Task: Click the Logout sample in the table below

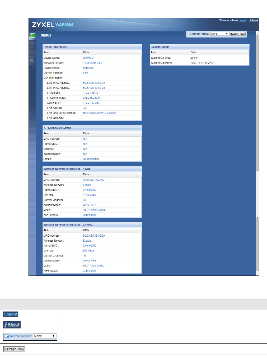Action: [x=11, y=314]
